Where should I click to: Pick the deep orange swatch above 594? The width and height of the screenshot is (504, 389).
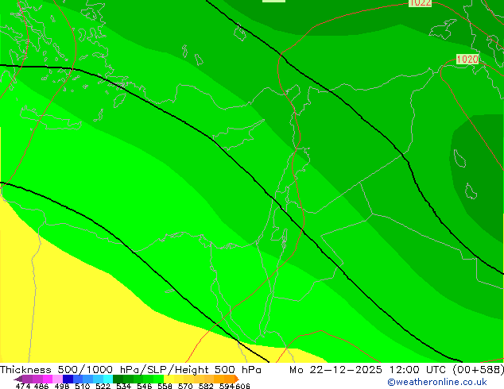pyautogui.click(x=229, y=379)
